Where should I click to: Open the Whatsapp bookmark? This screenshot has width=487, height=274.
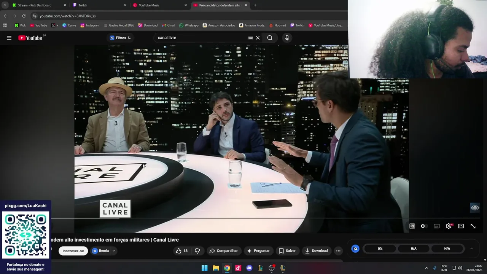pyautogui.click(x=189, y=25)
